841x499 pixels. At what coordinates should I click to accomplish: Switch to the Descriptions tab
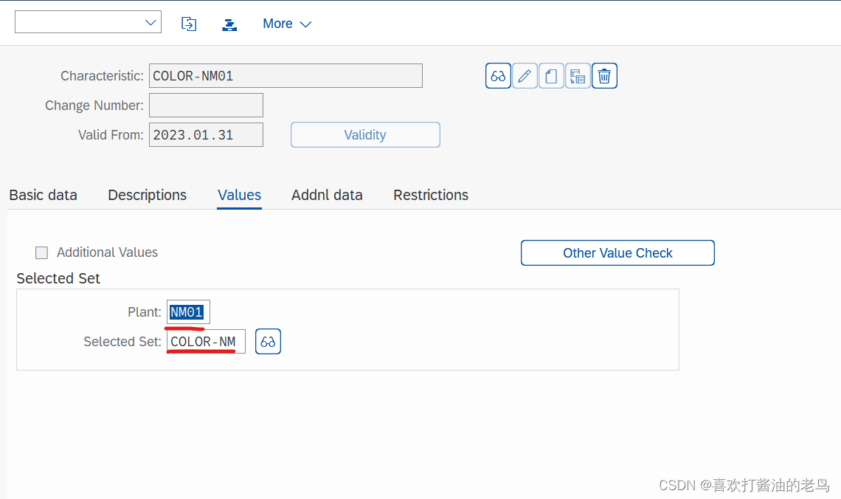tap(147, 195)
